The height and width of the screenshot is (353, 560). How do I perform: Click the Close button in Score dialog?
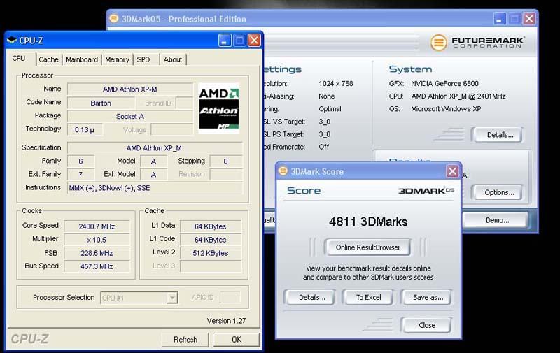click(427, 325)
